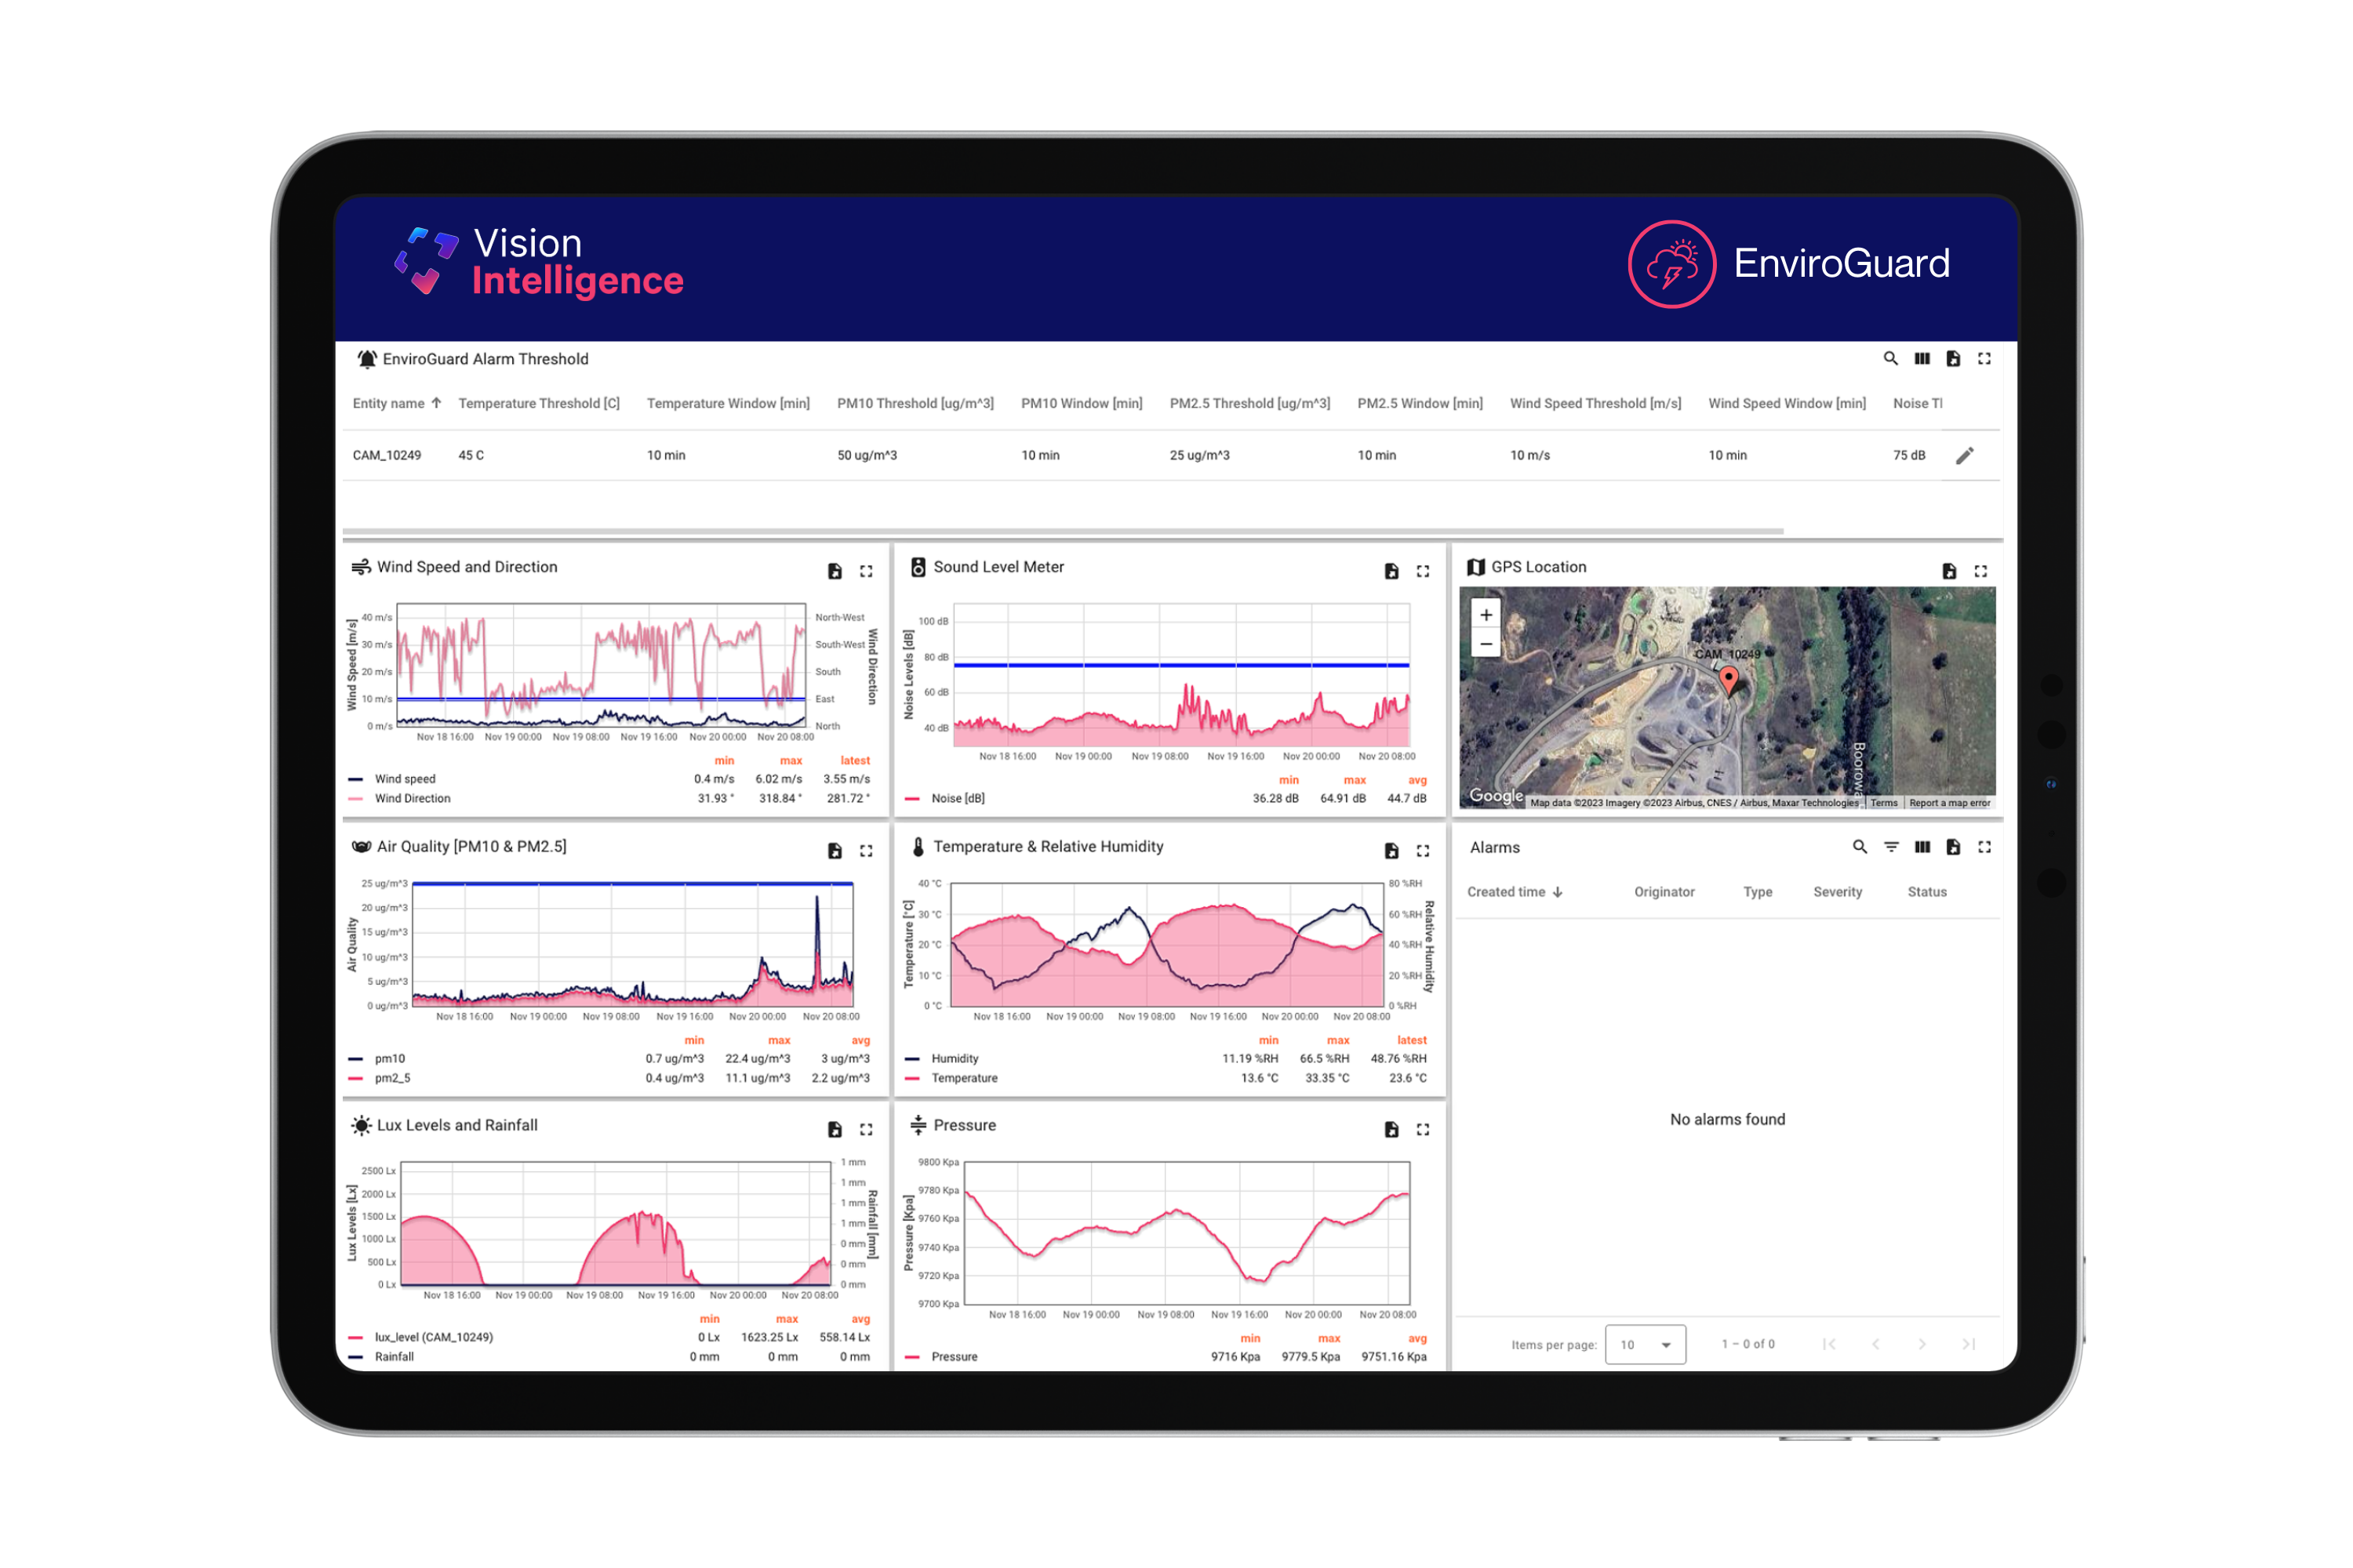Open the filter icon in Alarms panel
2353x1568 pixels.
click(1891, 847)
